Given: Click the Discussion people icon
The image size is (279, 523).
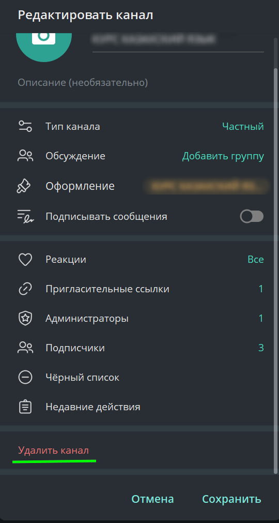Looking at the screenshot, I should (25, 156).
